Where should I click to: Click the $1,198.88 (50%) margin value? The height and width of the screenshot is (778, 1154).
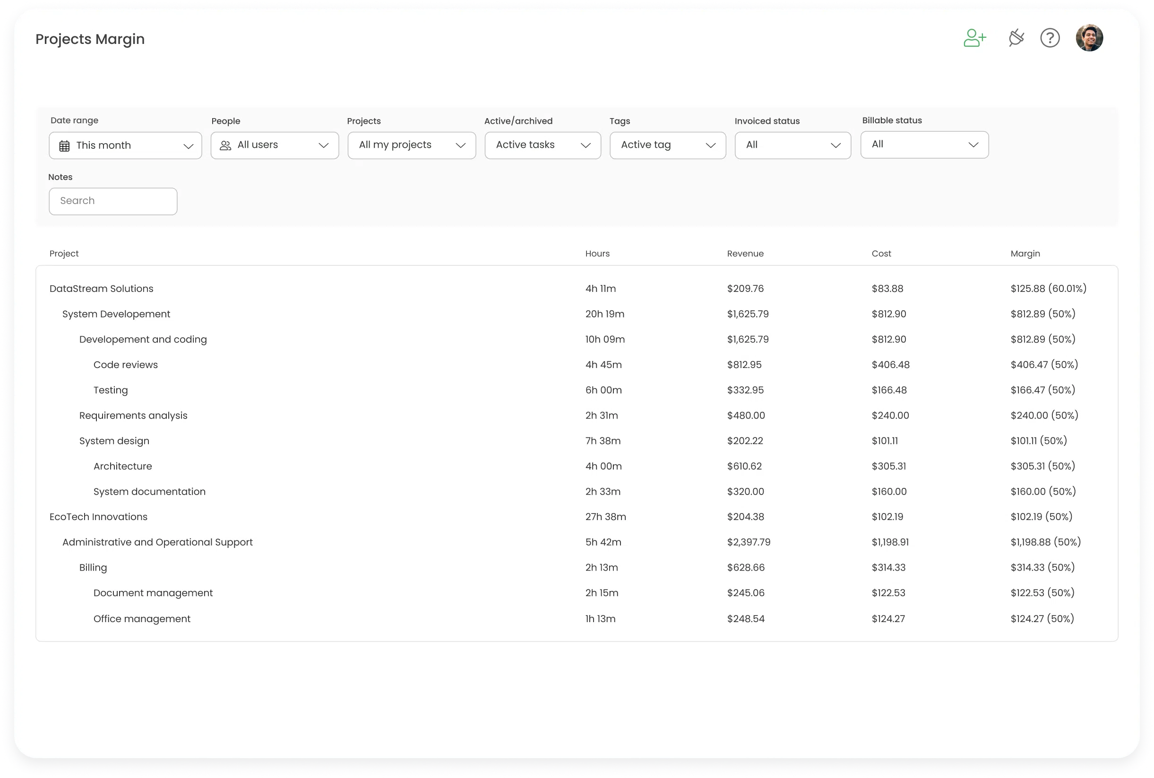pos(1045,542)
